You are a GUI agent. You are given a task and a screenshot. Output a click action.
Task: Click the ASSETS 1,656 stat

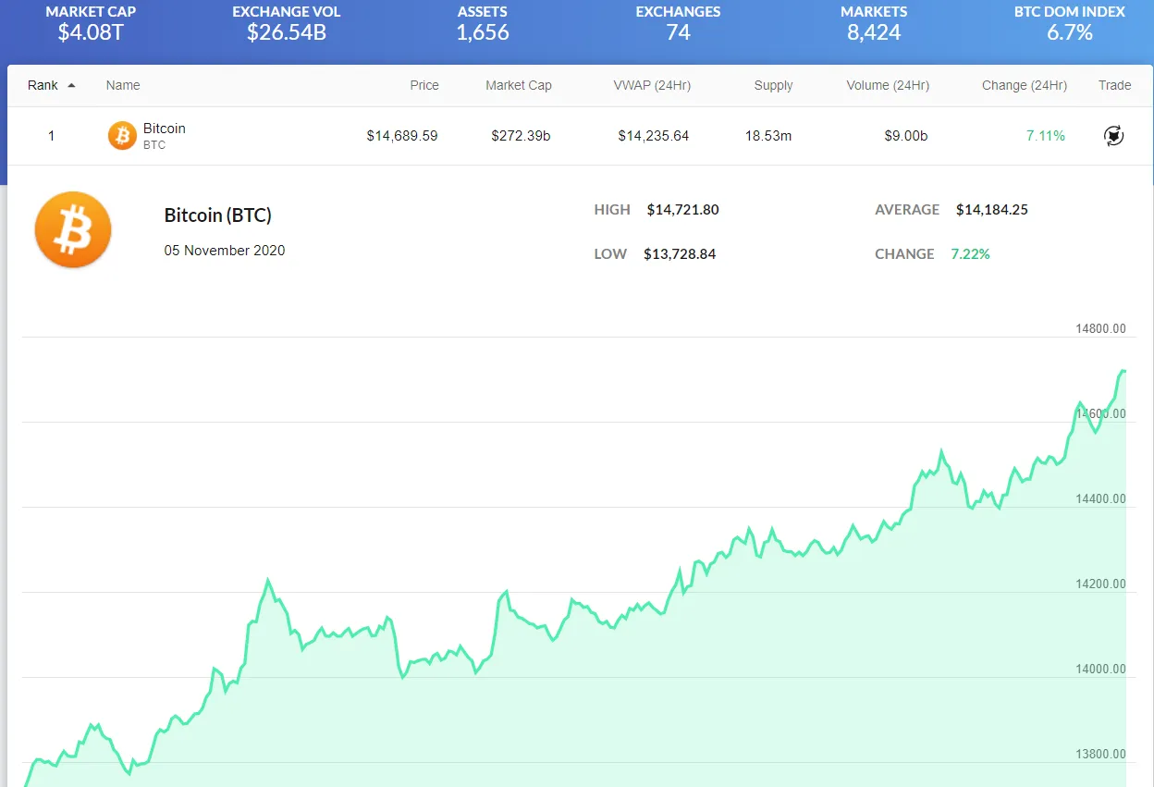point(483,23)
